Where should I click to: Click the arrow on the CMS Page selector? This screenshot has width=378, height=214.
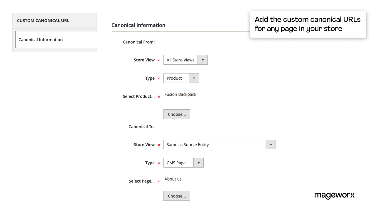click(198, 163)
